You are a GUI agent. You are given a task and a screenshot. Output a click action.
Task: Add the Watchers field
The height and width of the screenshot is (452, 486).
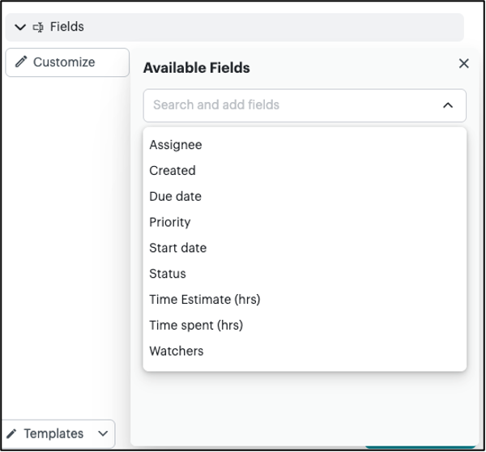click(x=177, y=352)
